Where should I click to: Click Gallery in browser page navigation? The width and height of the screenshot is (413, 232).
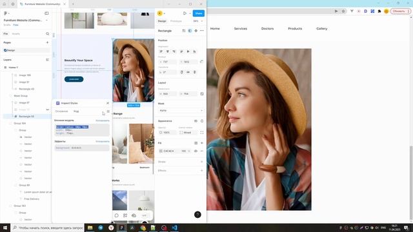pos(322,28)
